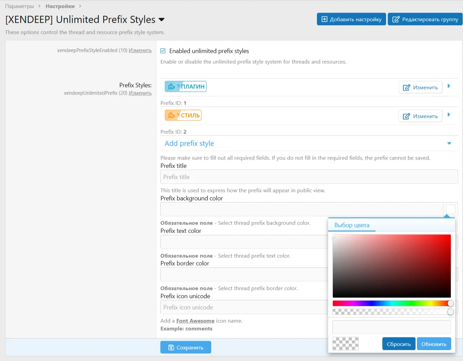
Task: Focus the Prefix title input field
Action: [309, 177]
